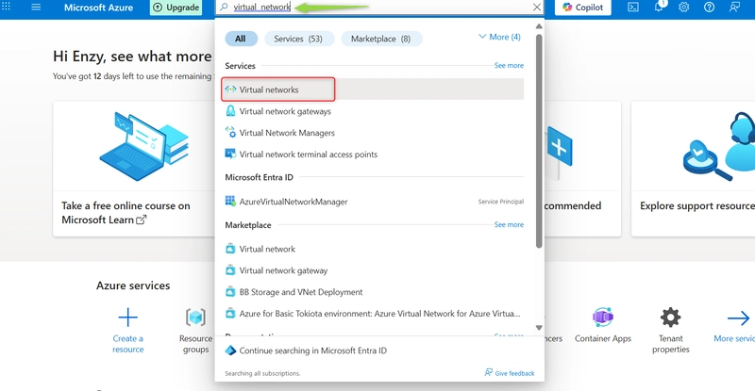
Task: Click the Tokiota environment bag icon
Action: click(x=230, y=313)
